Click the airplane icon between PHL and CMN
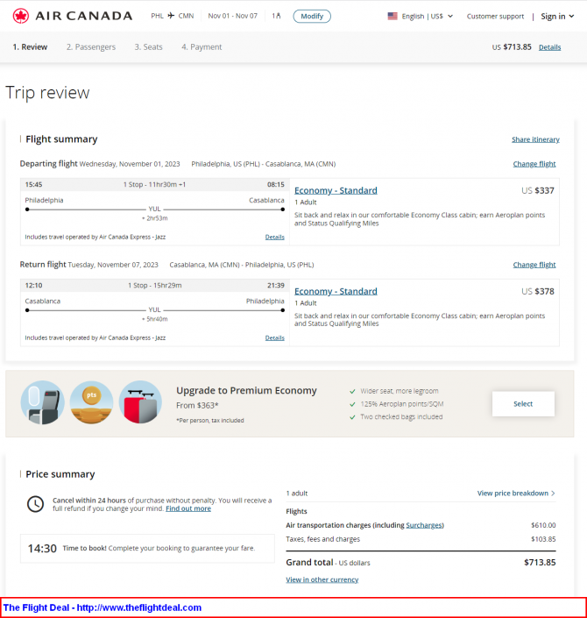This screenshot has height=618, width=587. (x=171, y=16)
